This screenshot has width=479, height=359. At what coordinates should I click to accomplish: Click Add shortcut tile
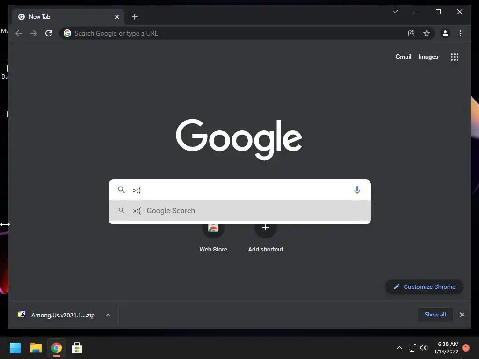click(266, 238)
